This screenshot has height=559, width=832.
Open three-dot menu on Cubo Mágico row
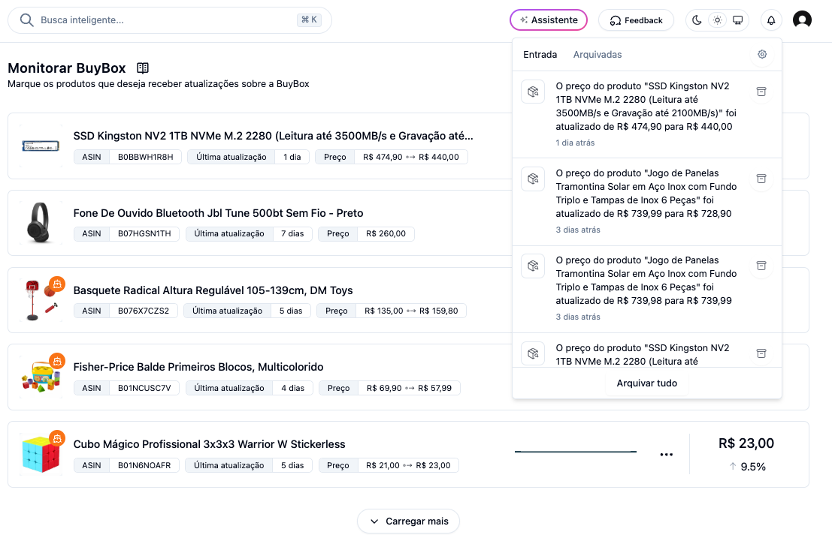pos(667,454)
